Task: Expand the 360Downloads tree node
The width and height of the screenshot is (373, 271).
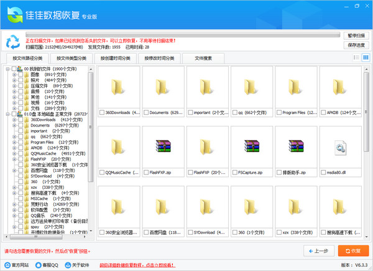Action: tap(14, 120)
